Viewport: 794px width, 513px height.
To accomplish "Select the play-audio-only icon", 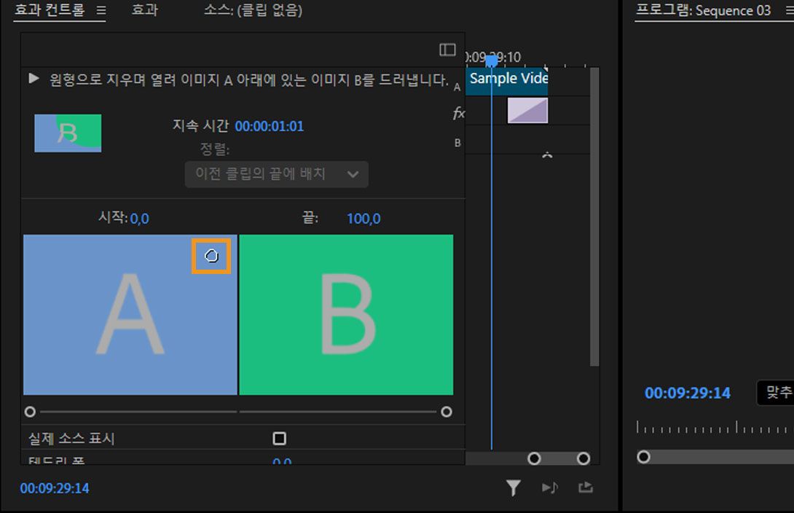I will click(x=550, y=487).
